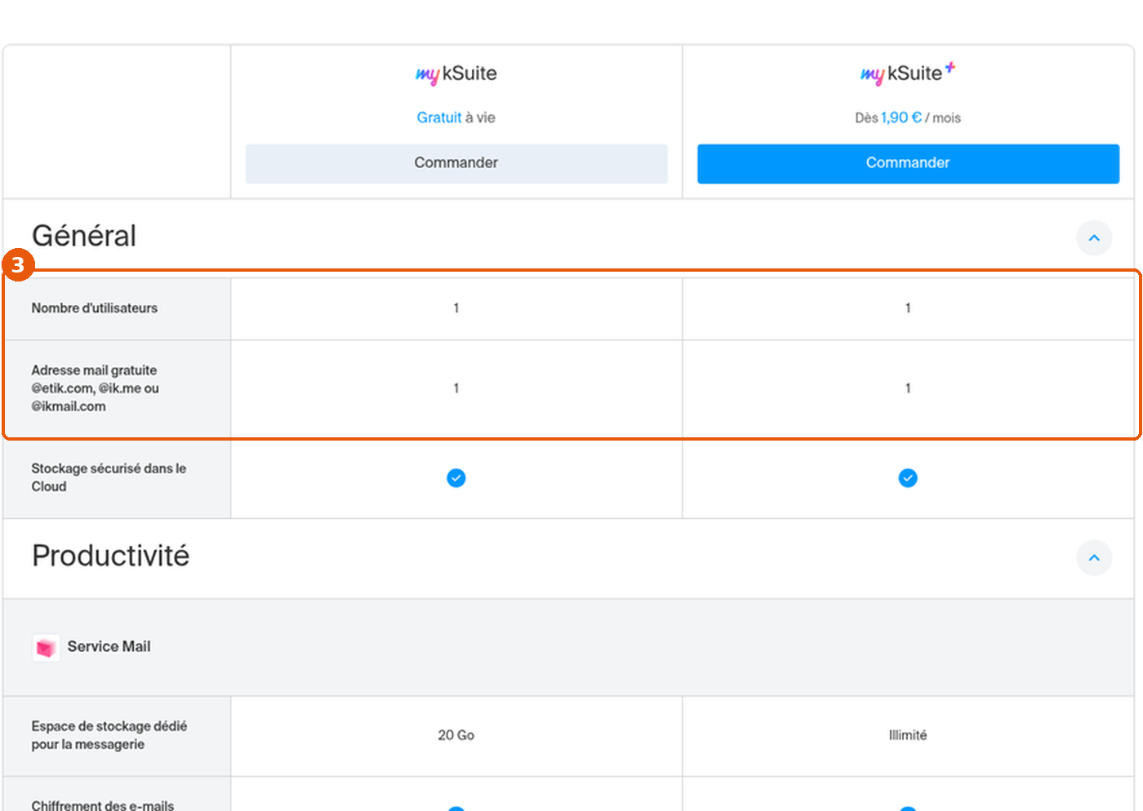Click the 'Dès 1,90 € / mois' price text
Viewport: 1143px width, 811px height.
click(x=908, y=117)
